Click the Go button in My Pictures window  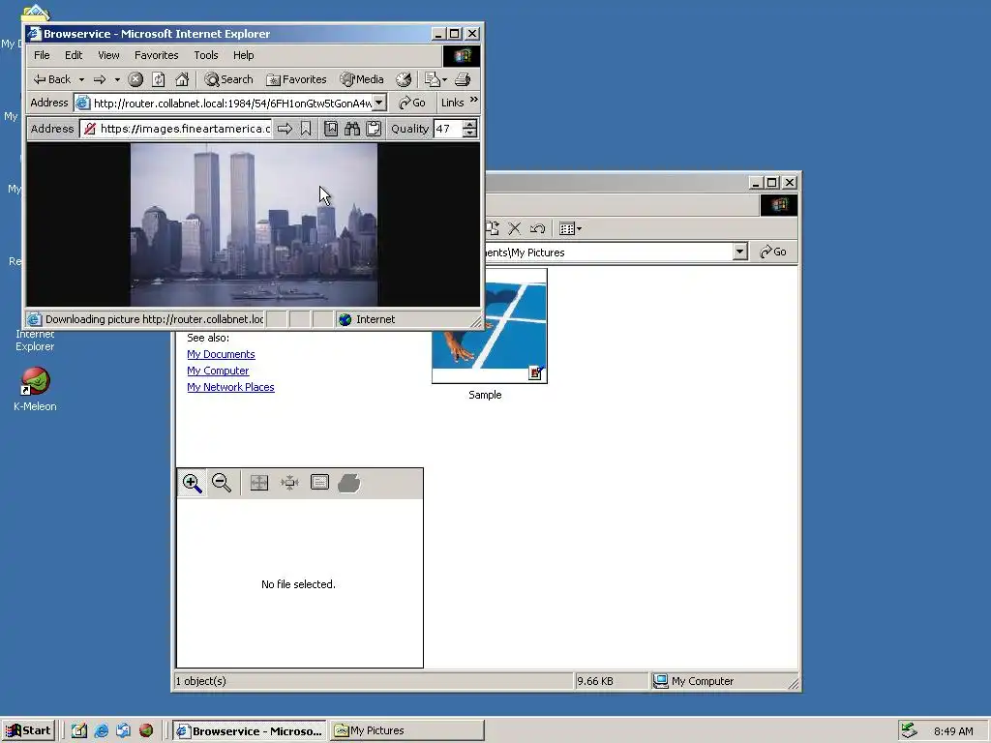point(773,253)
